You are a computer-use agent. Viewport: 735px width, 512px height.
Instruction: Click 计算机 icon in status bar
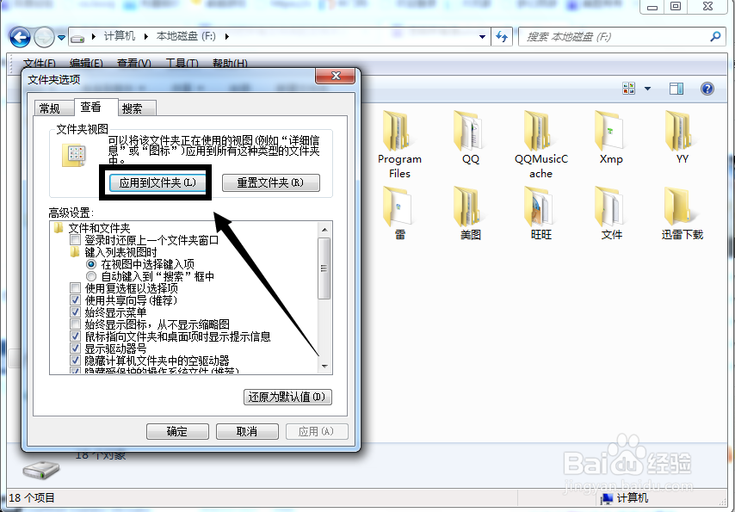(608, 498)
